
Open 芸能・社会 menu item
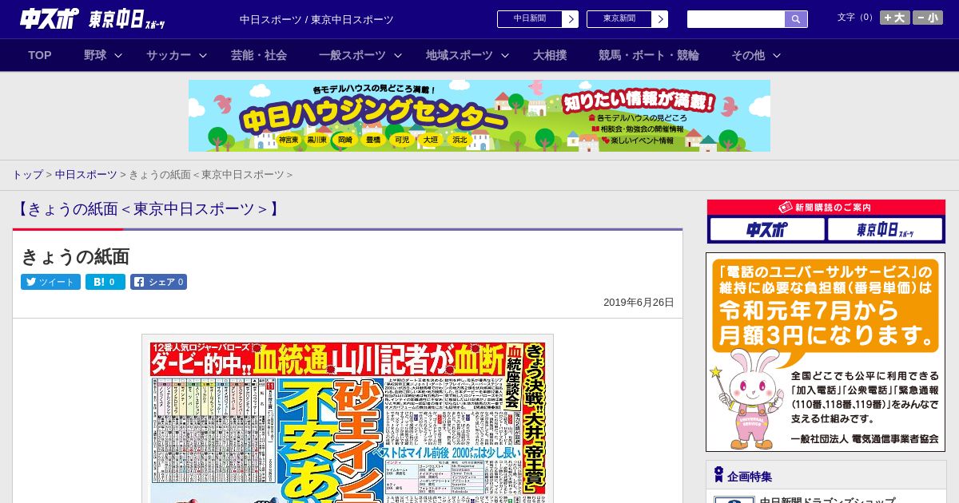click(x=259, y=55)
